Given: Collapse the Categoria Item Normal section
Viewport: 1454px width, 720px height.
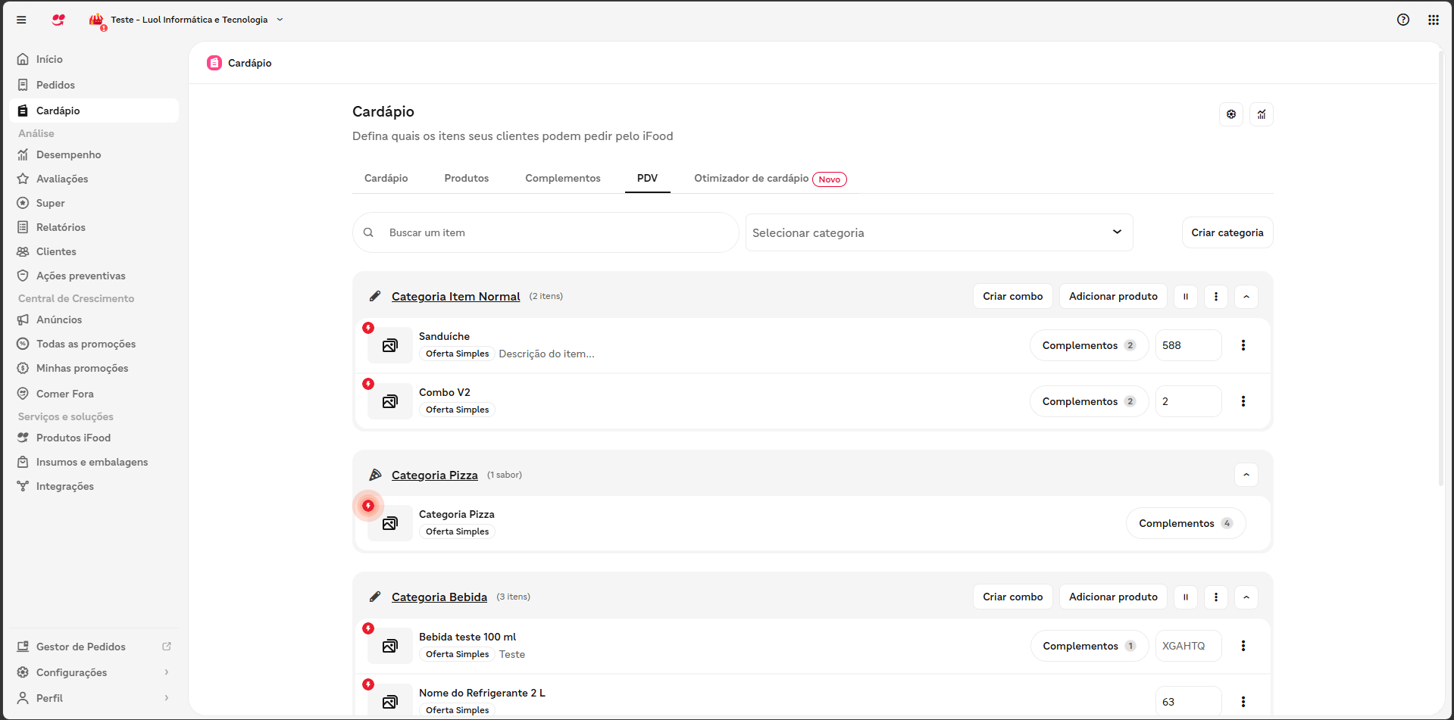Looking at the screenshot, I should (1246, 296).
